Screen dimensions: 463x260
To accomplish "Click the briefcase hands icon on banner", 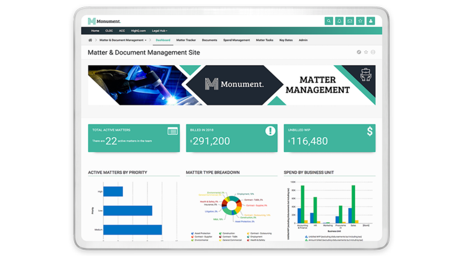I will [x=365, y=75].
